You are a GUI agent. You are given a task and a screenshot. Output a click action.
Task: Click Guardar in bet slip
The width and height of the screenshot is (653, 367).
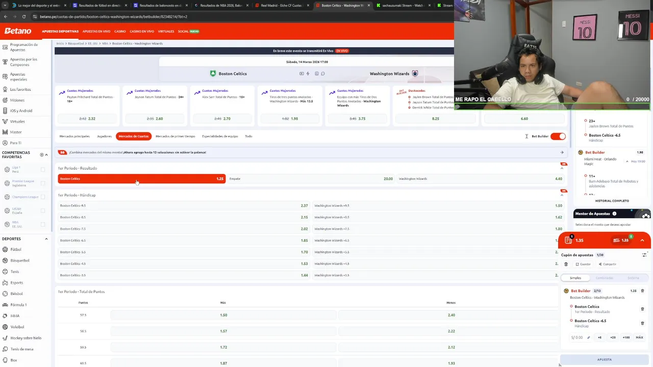[583, 264]
